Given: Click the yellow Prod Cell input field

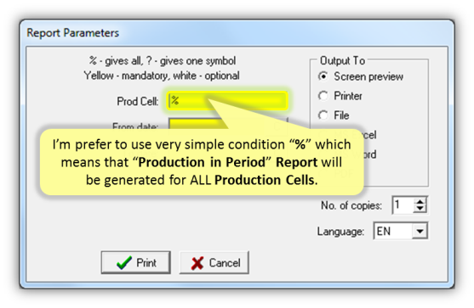Looking at the screenshot, I should coord(227,101).
